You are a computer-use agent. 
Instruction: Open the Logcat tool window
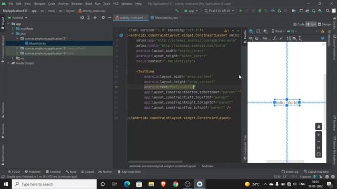click(x=87, y=172)
